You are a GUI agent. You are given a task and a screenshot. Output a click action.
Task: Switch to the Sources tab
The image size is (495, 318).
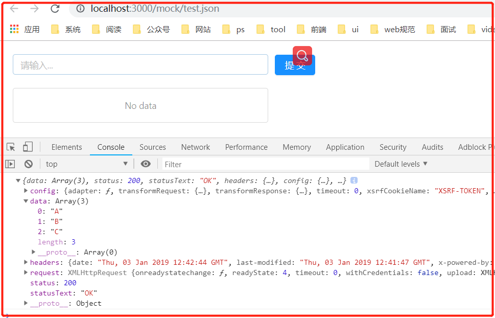(x=153, y=147)
